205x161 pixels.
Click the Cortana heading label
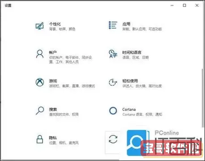click(x=129, y=110)
